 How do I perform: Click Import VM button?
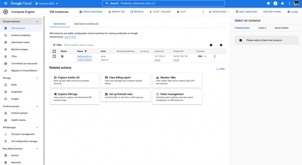point(116,12)
